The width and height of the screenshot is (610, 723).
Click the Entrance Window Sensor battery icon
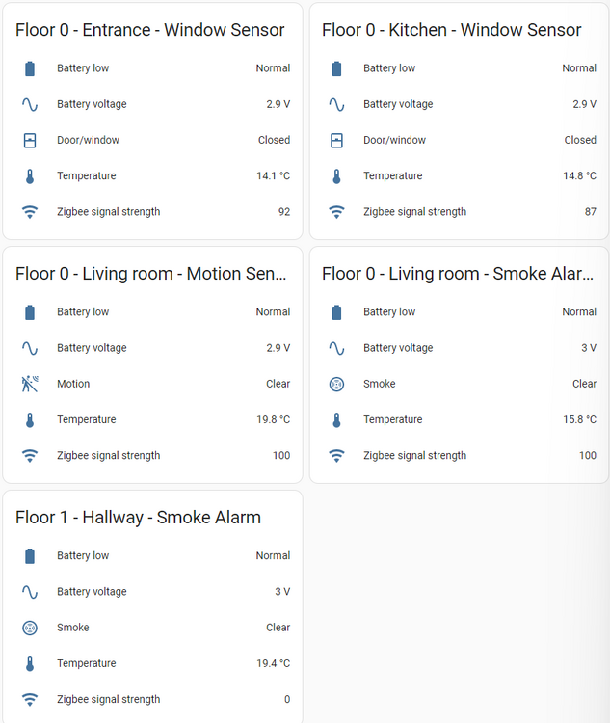click(x=30, y=68)
